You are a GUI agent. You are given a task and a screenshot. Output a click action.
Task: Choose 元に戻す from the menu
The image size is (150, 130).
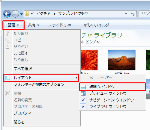42,53
